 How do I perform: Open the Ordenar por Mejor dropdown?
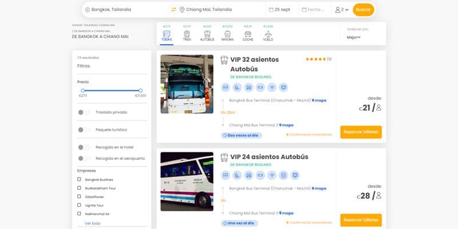coord(354,37)
